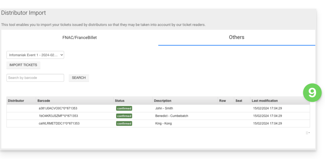Sort the table by Seat column
The width and height of the screenshot is (325, 159).
tap(239, 101)
